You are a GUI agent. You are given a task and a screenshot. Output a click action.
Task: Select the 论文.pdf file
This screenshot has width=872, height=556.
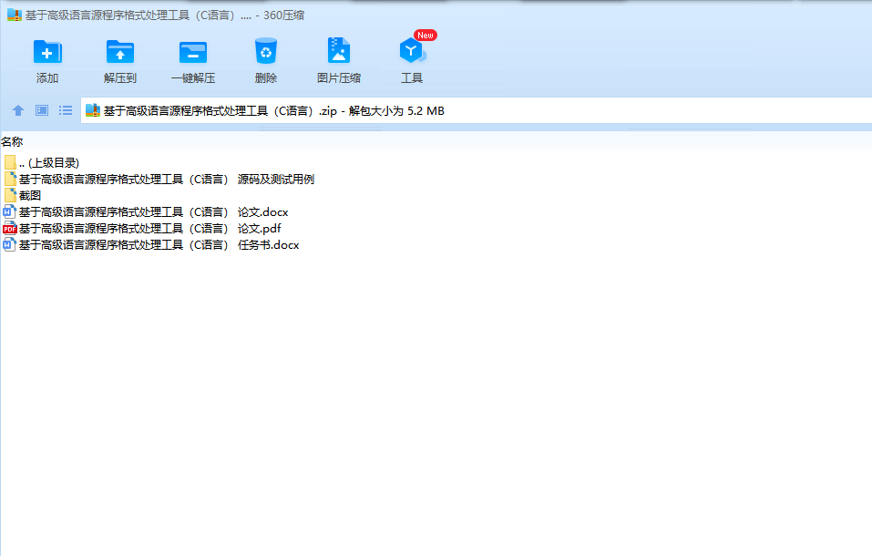(x=142, y=228)
